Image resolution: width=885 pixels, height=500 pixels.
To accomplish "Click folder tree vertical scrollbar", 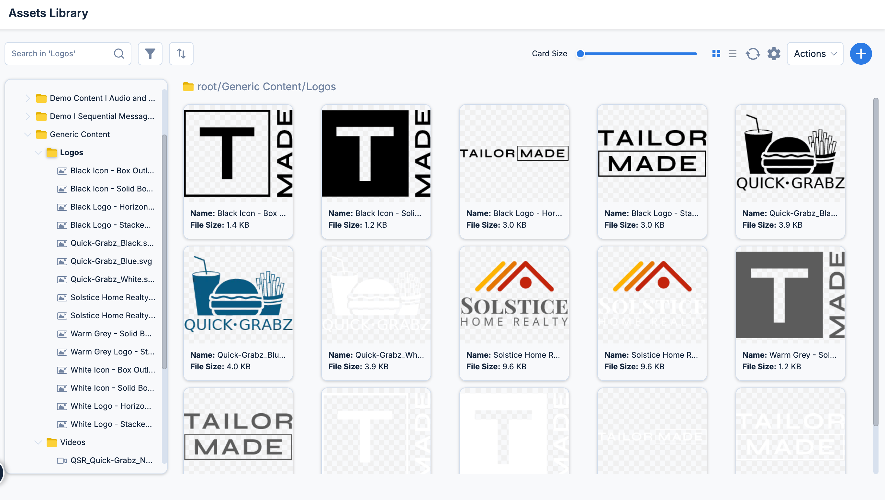I will click(x=164, y=252).
